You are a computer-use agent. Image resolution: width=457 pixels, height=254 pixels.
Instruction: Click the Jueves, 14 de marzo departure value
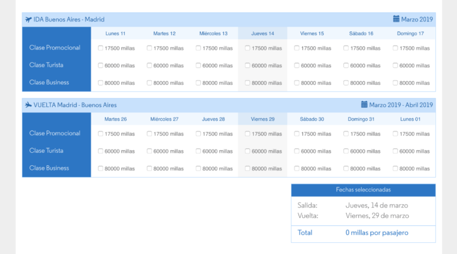[x=377, y=205]
